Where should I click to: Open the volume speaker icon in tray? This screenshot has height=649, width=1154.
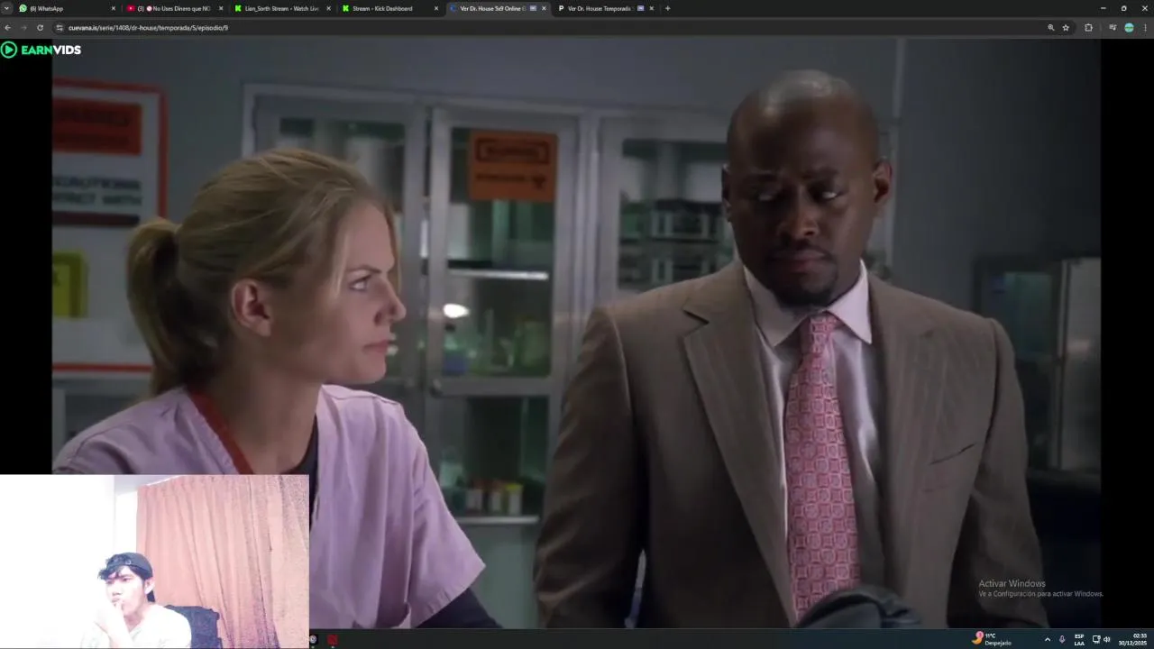pos(1106,639)
